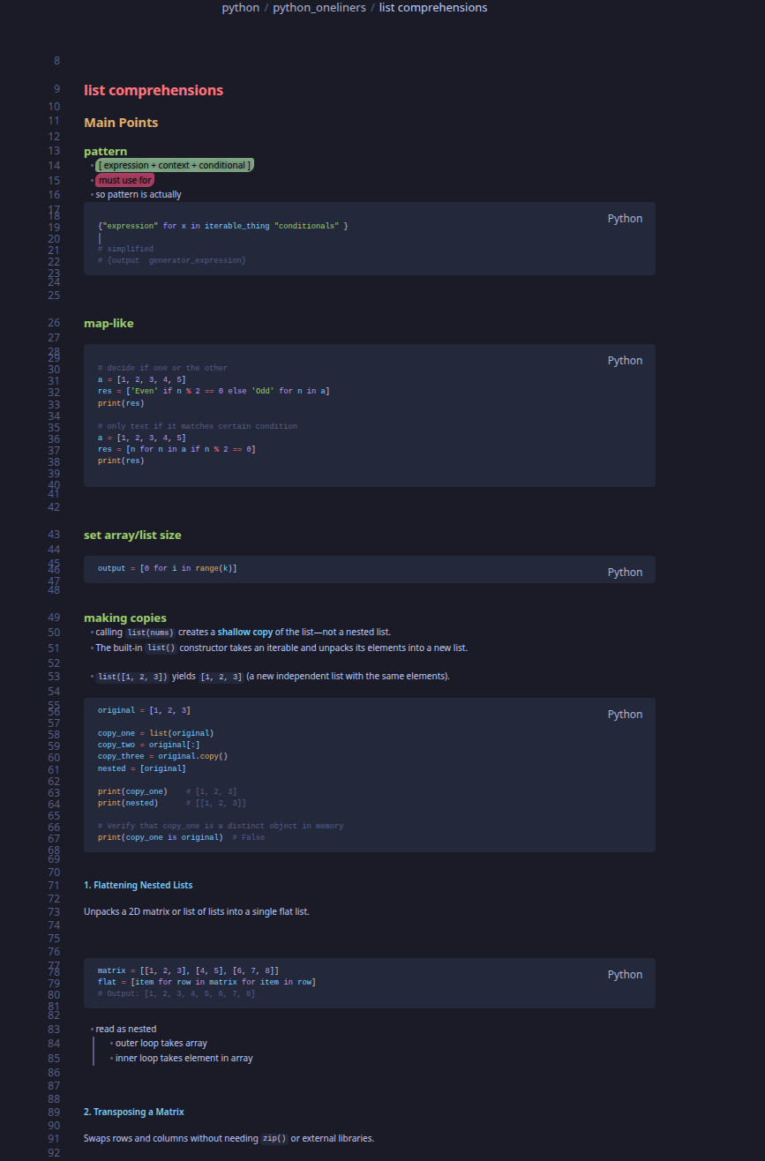The height and width of the screenshot is (1161, 765).
Task: Click the highlighted '[ expression + context + conditional ]' text
Action: tap(175, 165)
